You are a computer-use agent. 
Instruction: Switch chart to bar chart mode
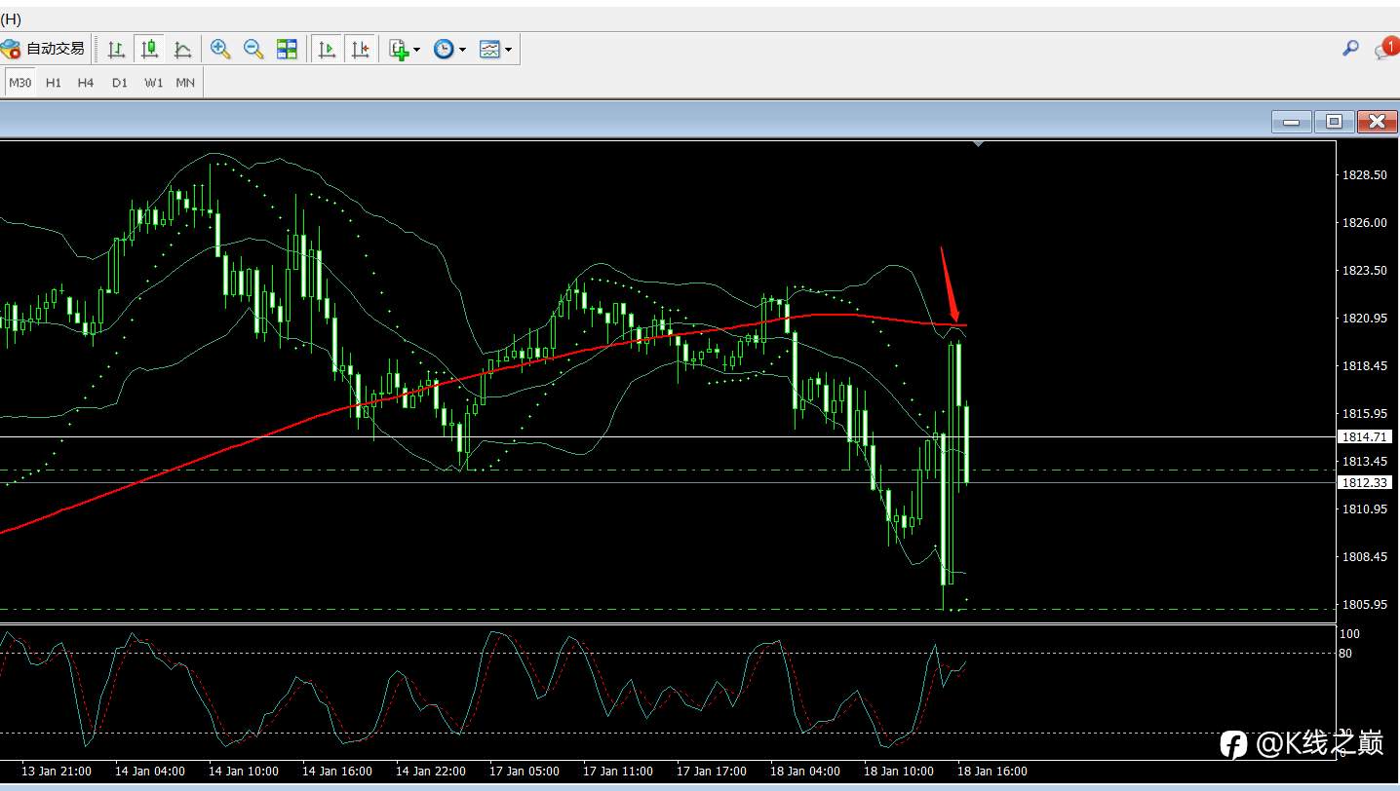[116, 49]
